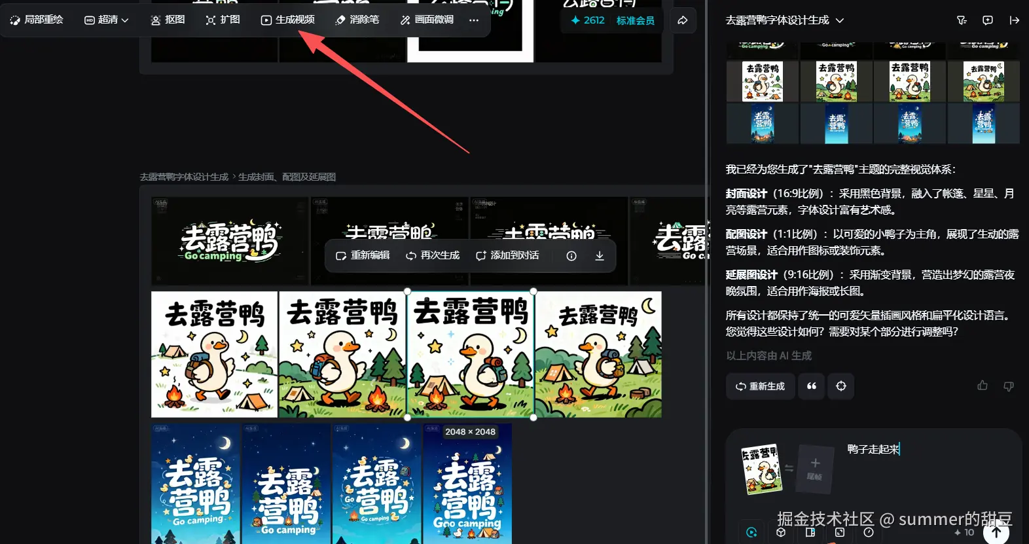The width and height of the screenshot is (1029, 544).
Task: Collapse the chat panel with arrow icon
Action: [x=1014, y=20]
